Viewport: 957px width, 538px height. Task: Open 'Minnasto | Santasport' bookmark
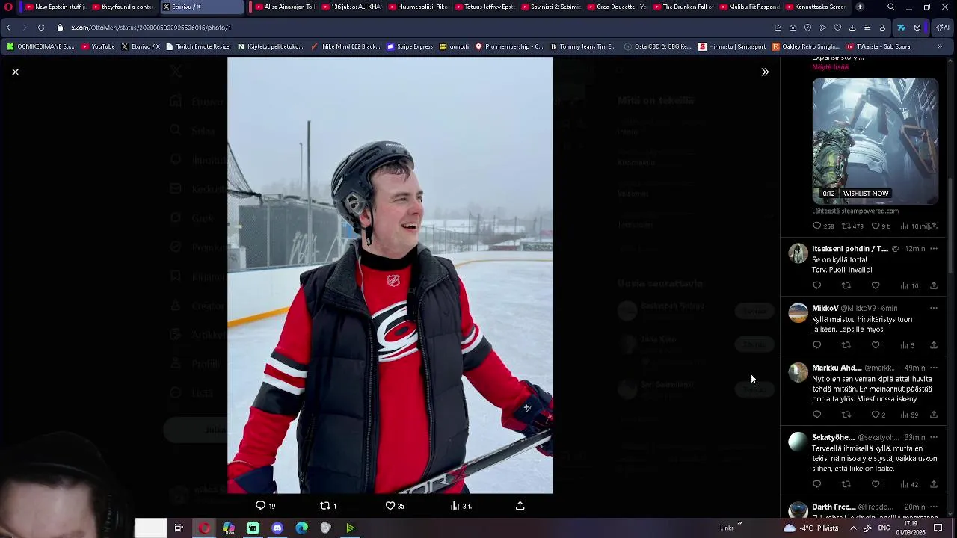click(732, 46)
